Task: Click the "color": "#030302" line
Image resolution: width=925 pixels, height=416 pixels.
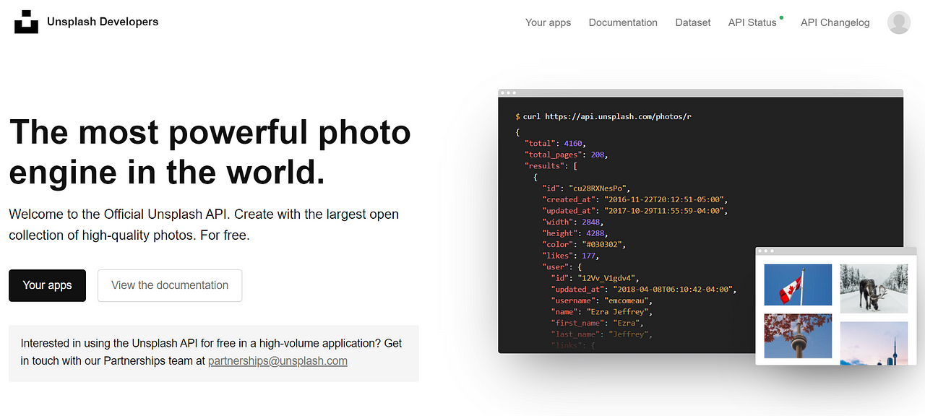Action: [585, 244]
